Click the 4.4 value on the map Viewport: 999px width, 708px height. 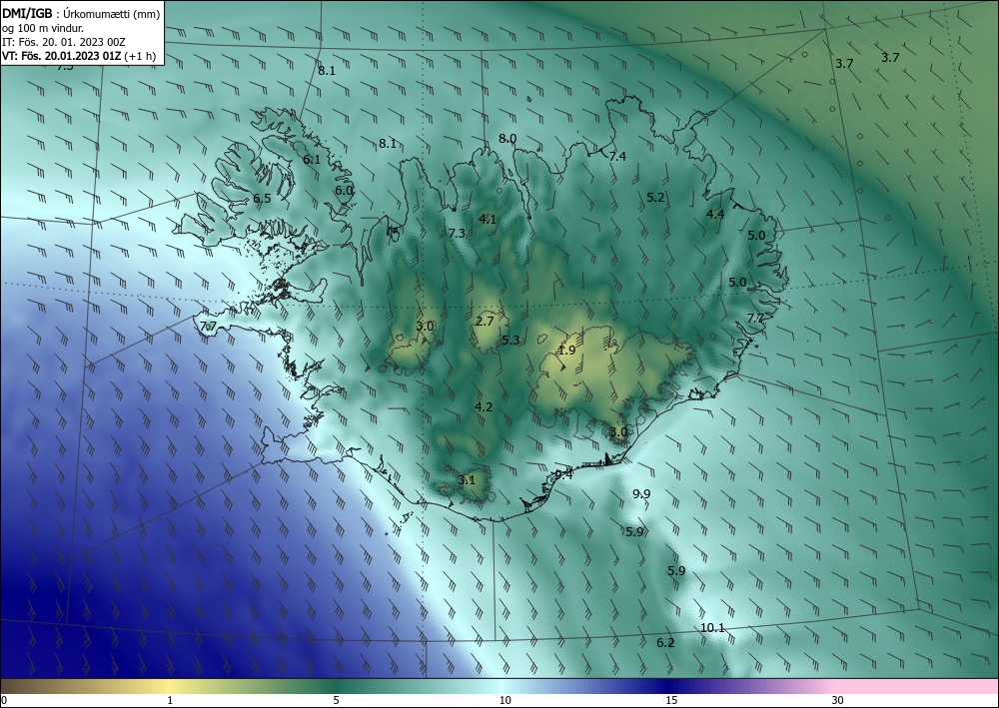(715, 214)
